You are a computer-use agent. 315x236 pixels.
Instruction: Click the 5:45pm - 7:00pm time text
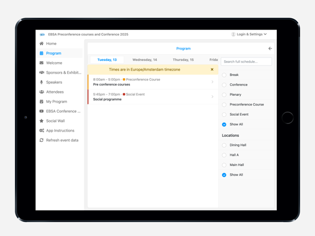click(x=107, y=94)
